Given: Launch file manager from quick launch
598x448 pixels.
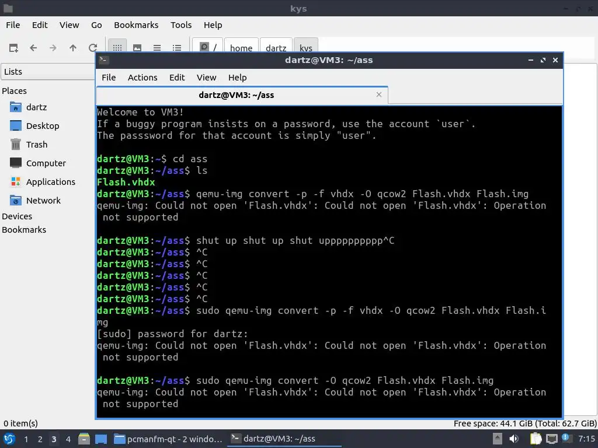Looking at the screenshot, I should pyautogui.click(x=84, y=439).
